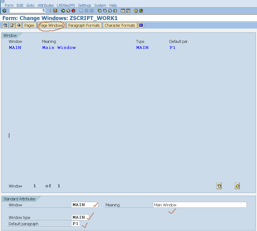
Task: Click the previous page icon in window list
Action: [219, 186]
